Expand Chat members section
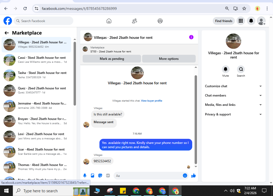Screen dimensions: 273x196 pyautogui.click(x=233, y=95)
